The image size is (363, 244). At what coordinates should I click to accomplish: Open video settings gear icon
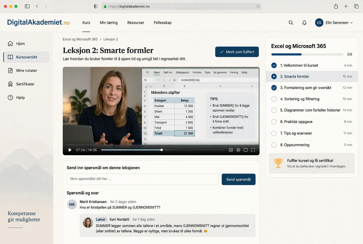point(238,150)
